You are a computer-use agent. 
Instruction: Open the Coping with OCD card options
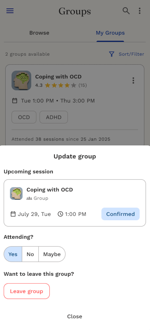pos(133,80)
